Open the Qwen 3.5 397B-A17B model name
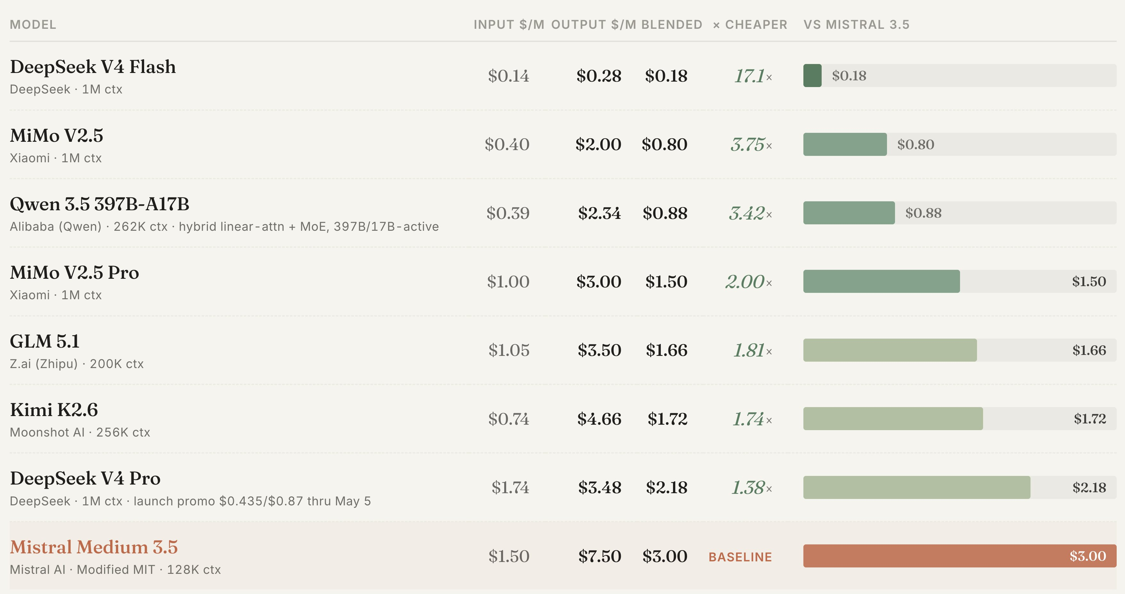Screen dimensions: 1125x594 point(99,204)
